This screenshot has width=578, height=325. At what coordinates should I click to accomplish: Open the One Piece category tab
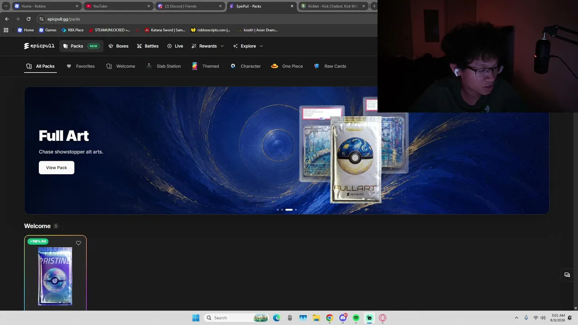(287, 66)
